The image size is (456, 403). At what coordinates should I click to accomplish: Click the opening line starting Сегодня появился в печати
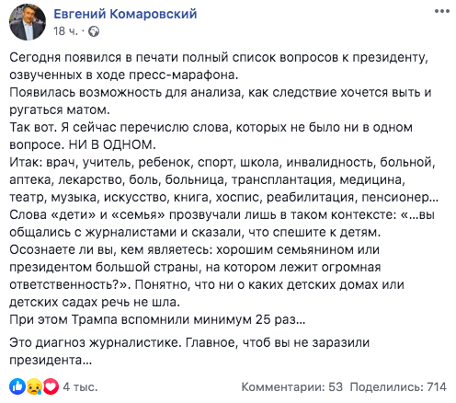pyautogui.click(x=219, y=58)
